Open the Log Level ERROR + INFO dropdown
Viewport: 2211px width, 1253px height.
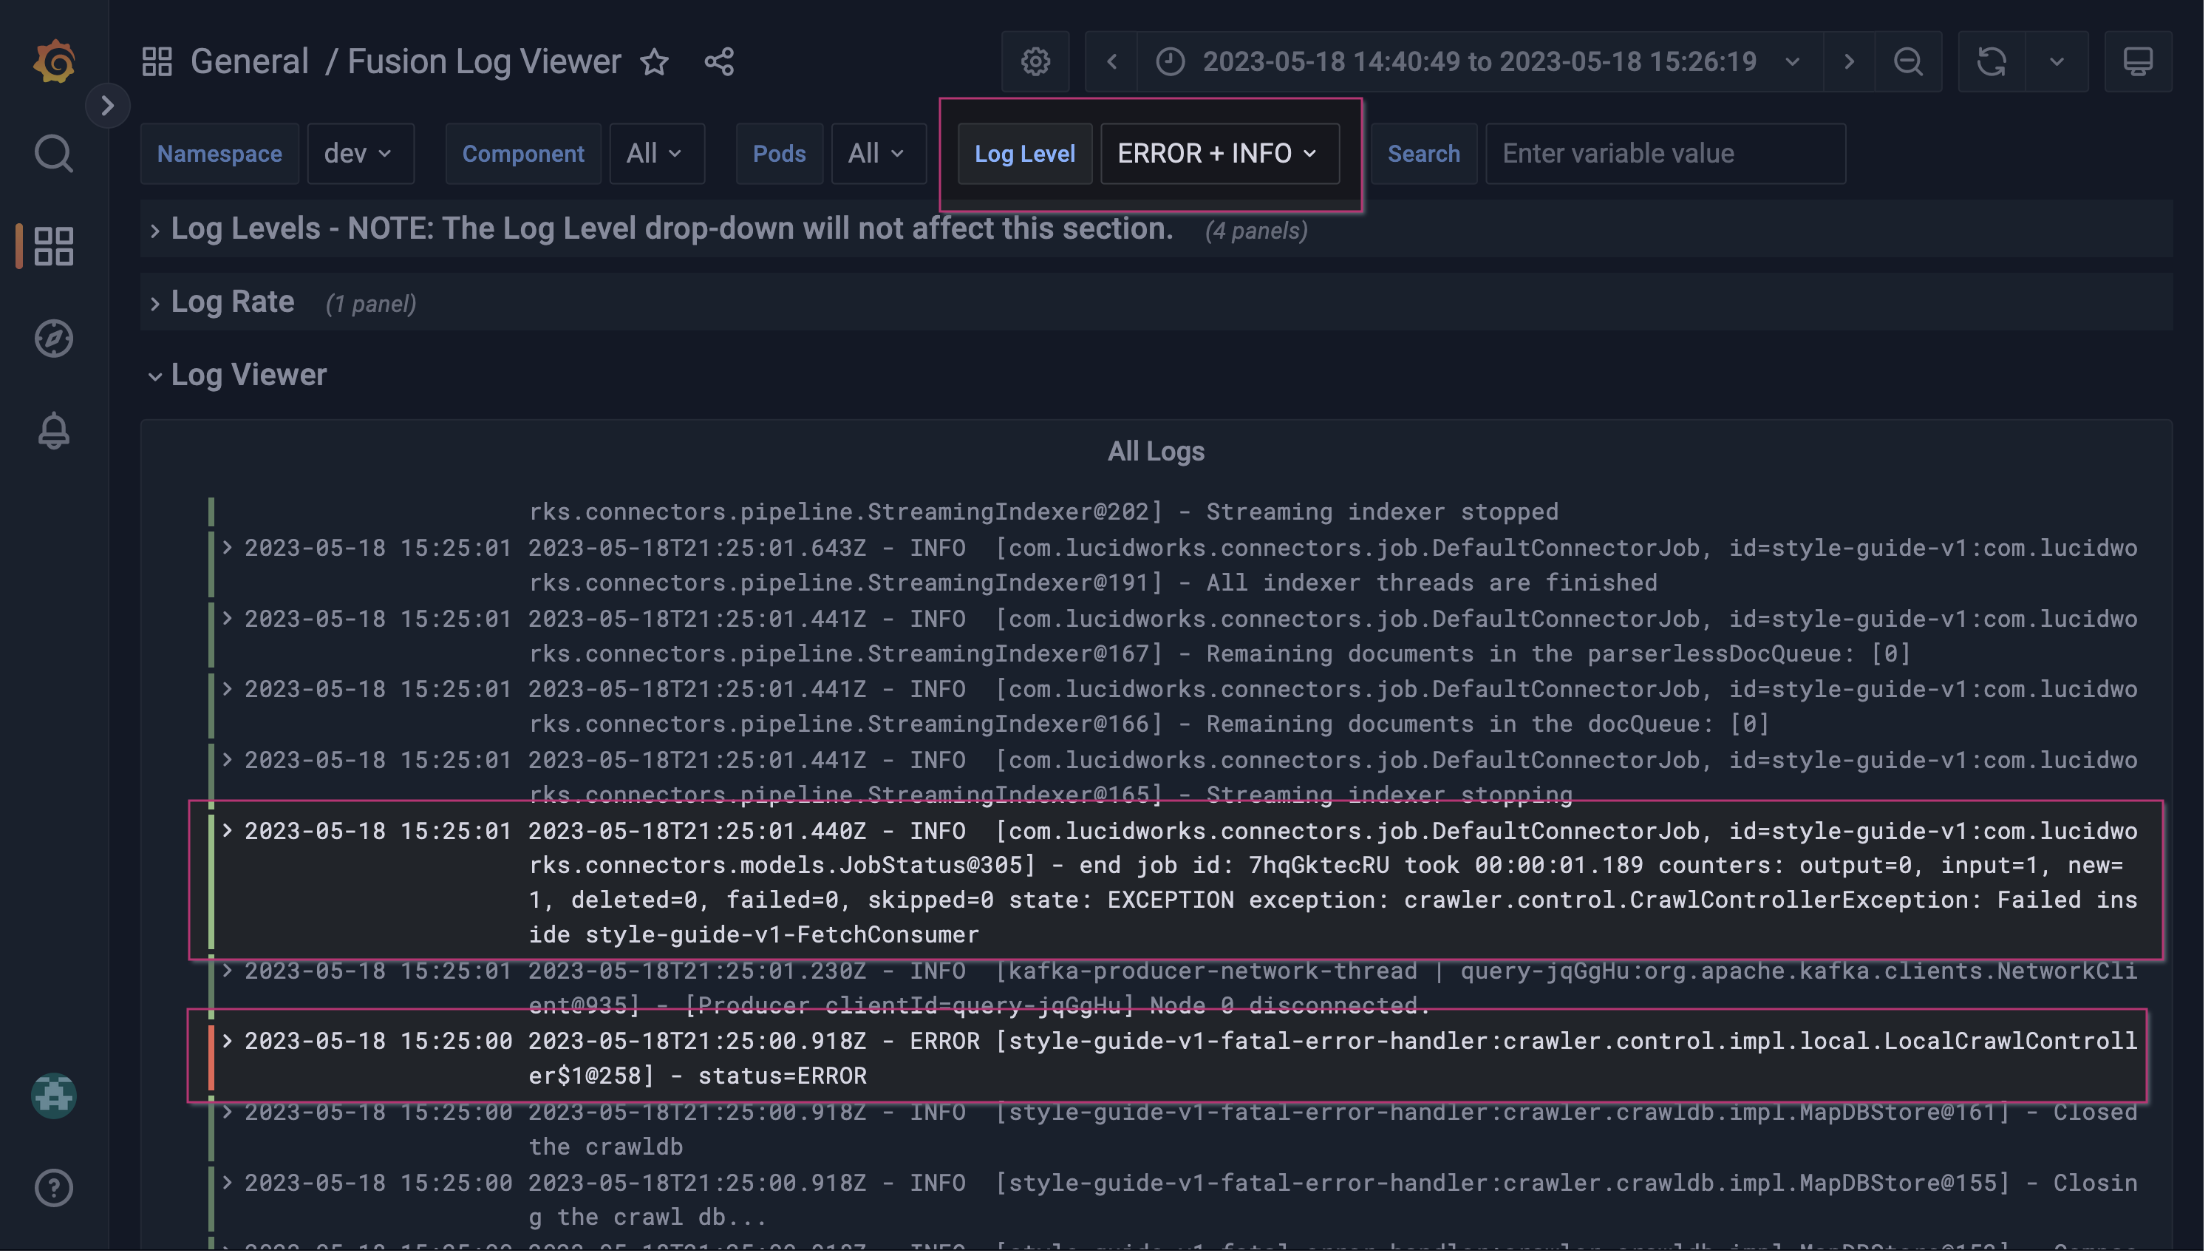tap(1219, 153)
